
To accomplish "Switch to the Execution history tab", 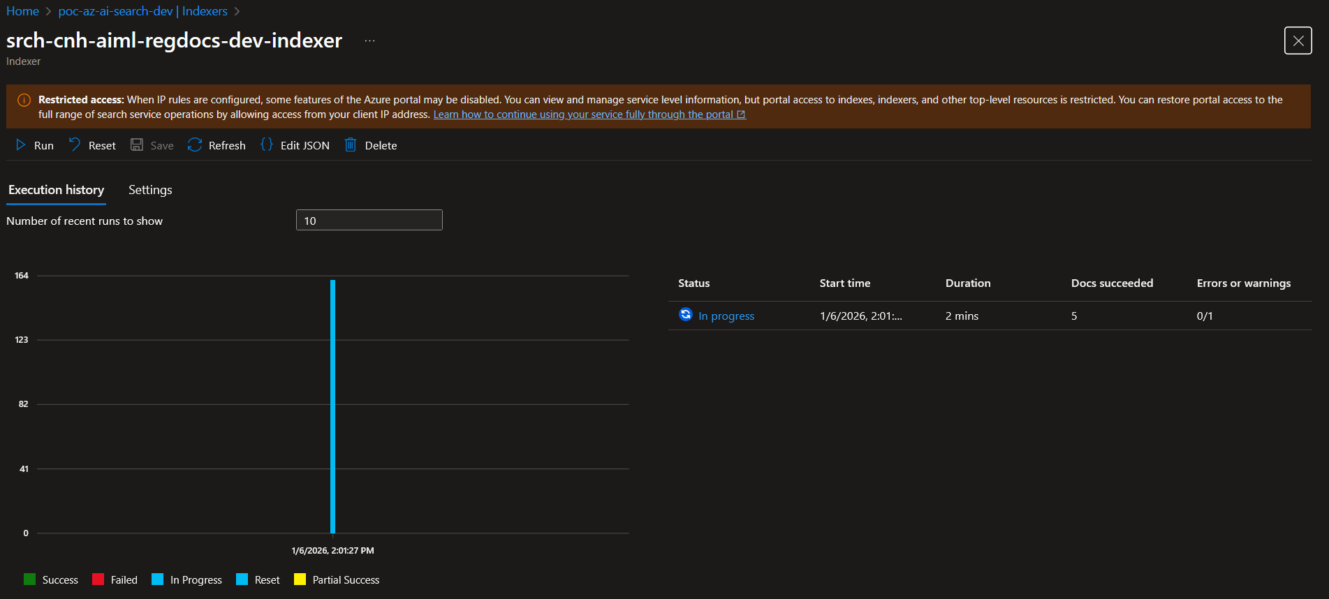I will [56, 190].
